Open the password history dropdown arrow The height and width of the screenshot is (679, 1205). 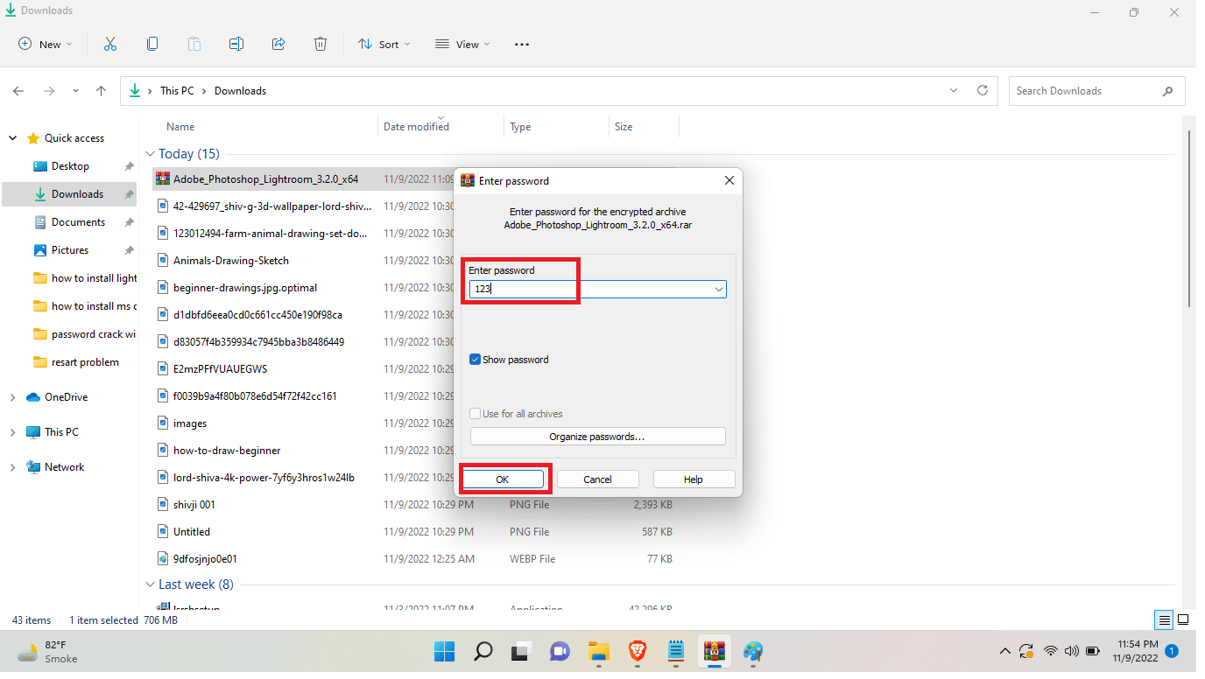[x=718, y=289]
